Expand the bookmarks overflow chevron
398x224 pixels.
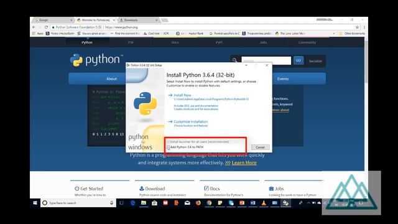click(334, 34)
